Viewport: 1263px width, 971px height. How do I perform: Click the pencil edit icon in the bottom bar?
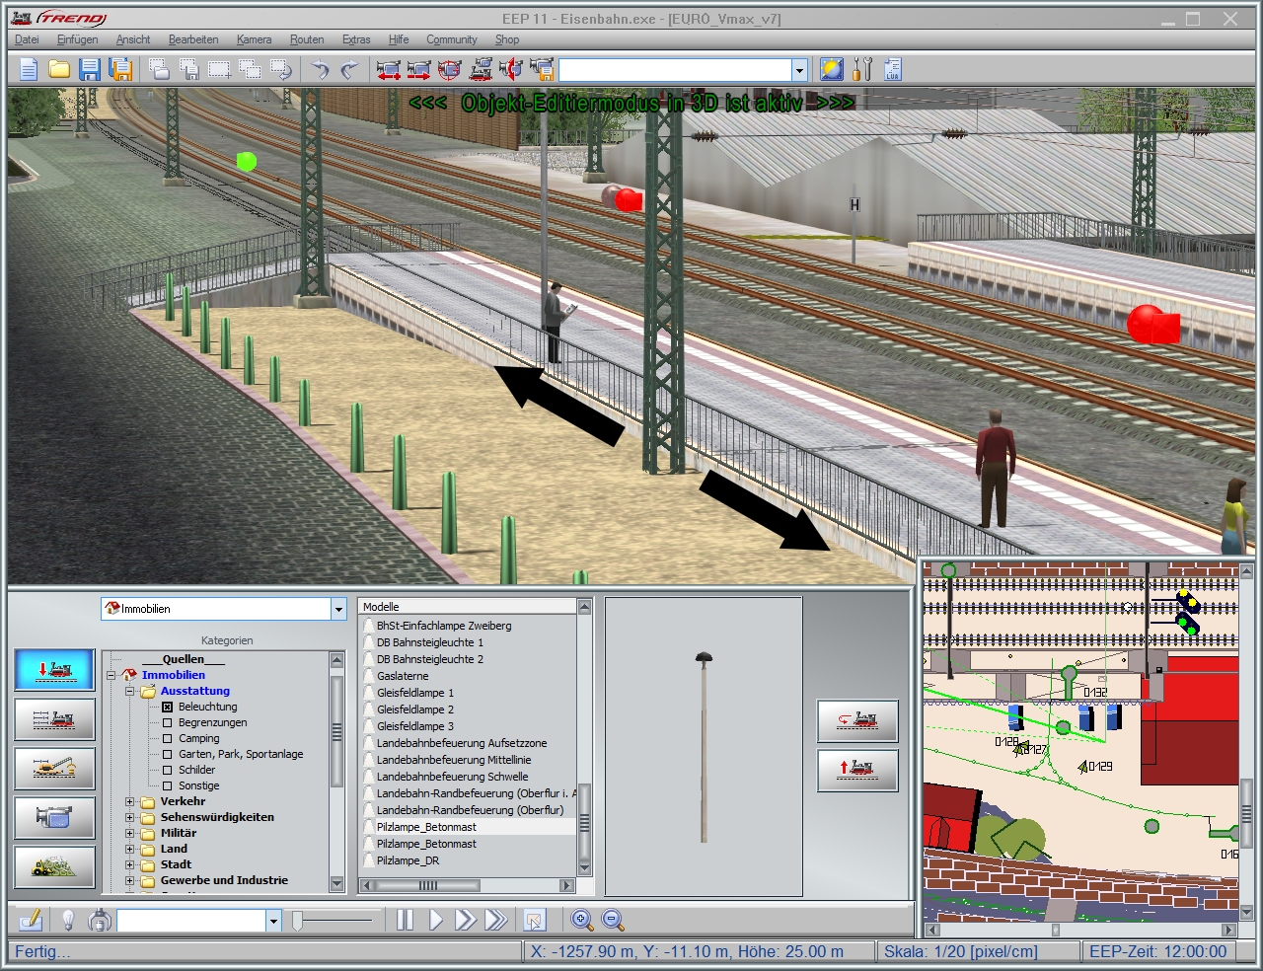coord(31,920)
